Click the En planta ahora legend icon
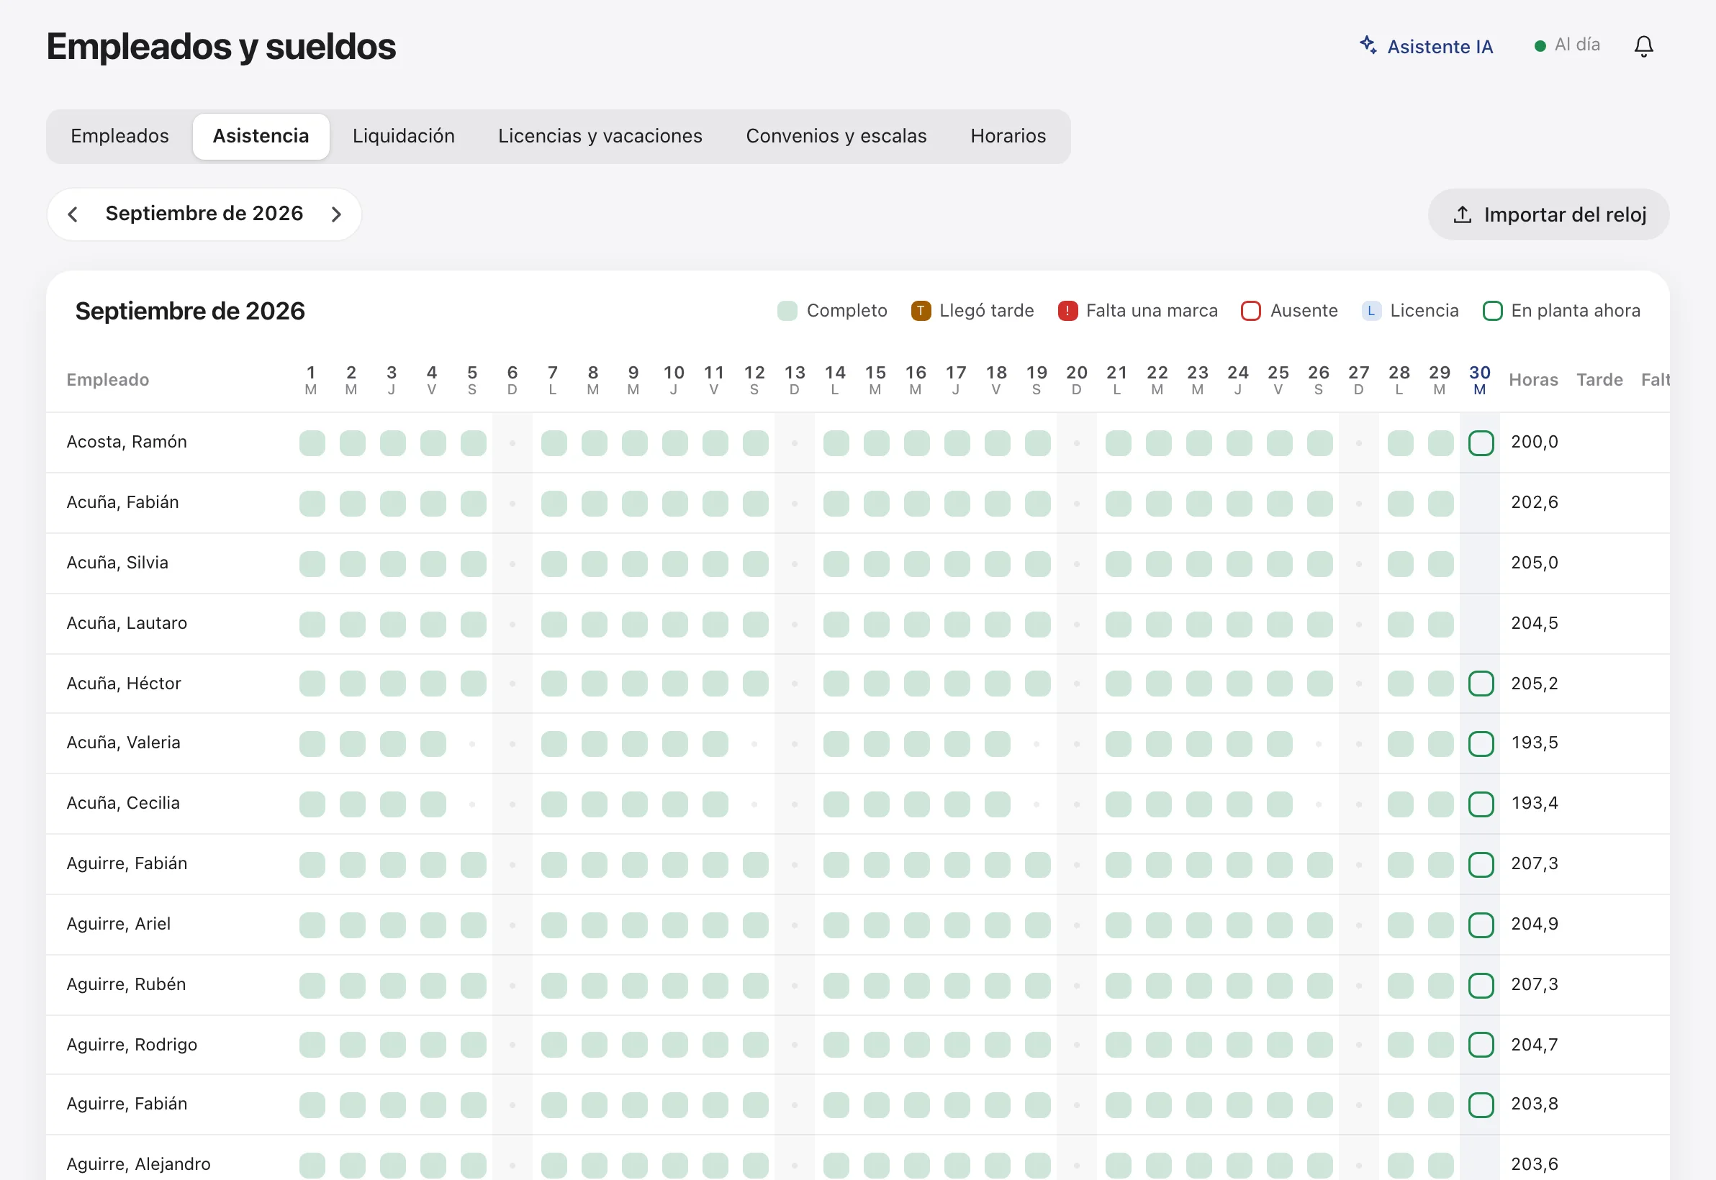 pos(1493,312)
